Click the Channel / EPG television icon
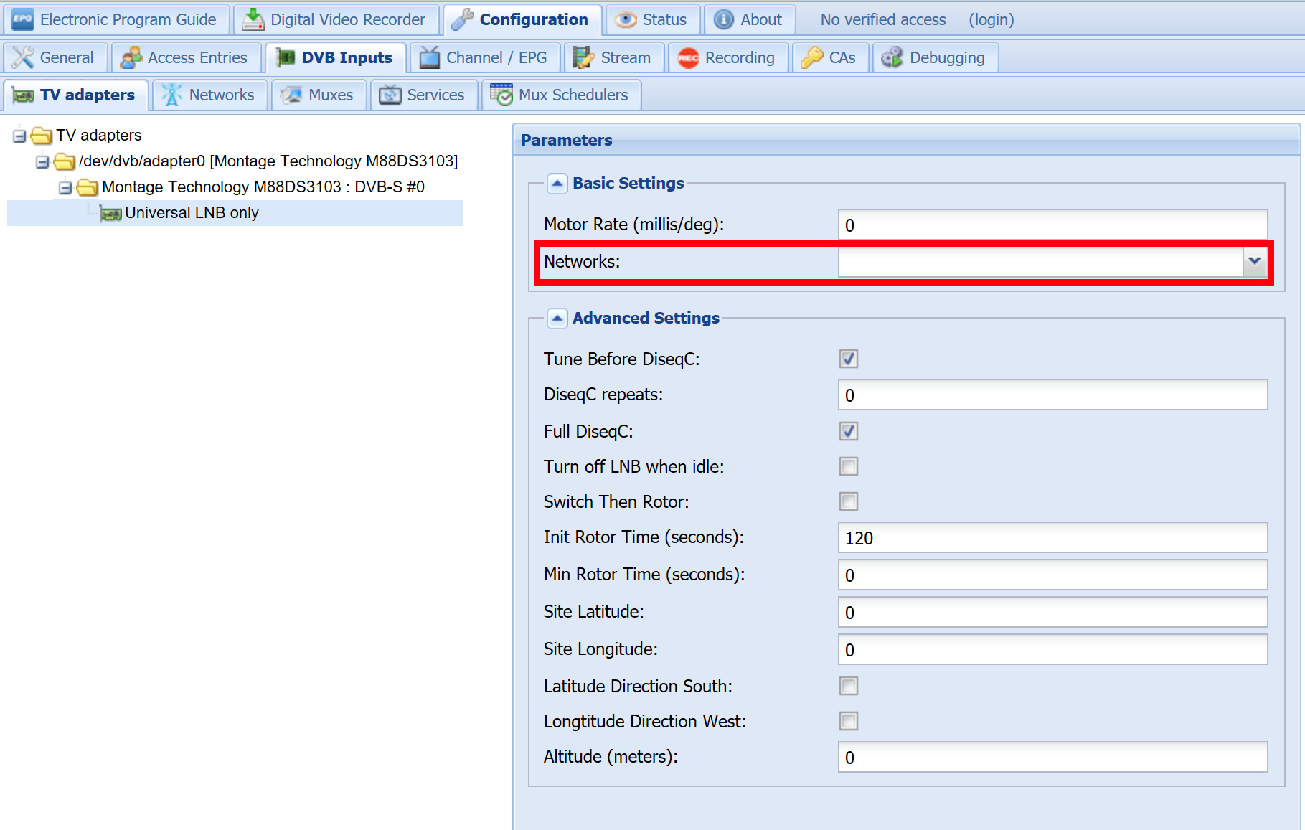The height and width of the screenshot is (830, 1305). (x=429, y=57)
